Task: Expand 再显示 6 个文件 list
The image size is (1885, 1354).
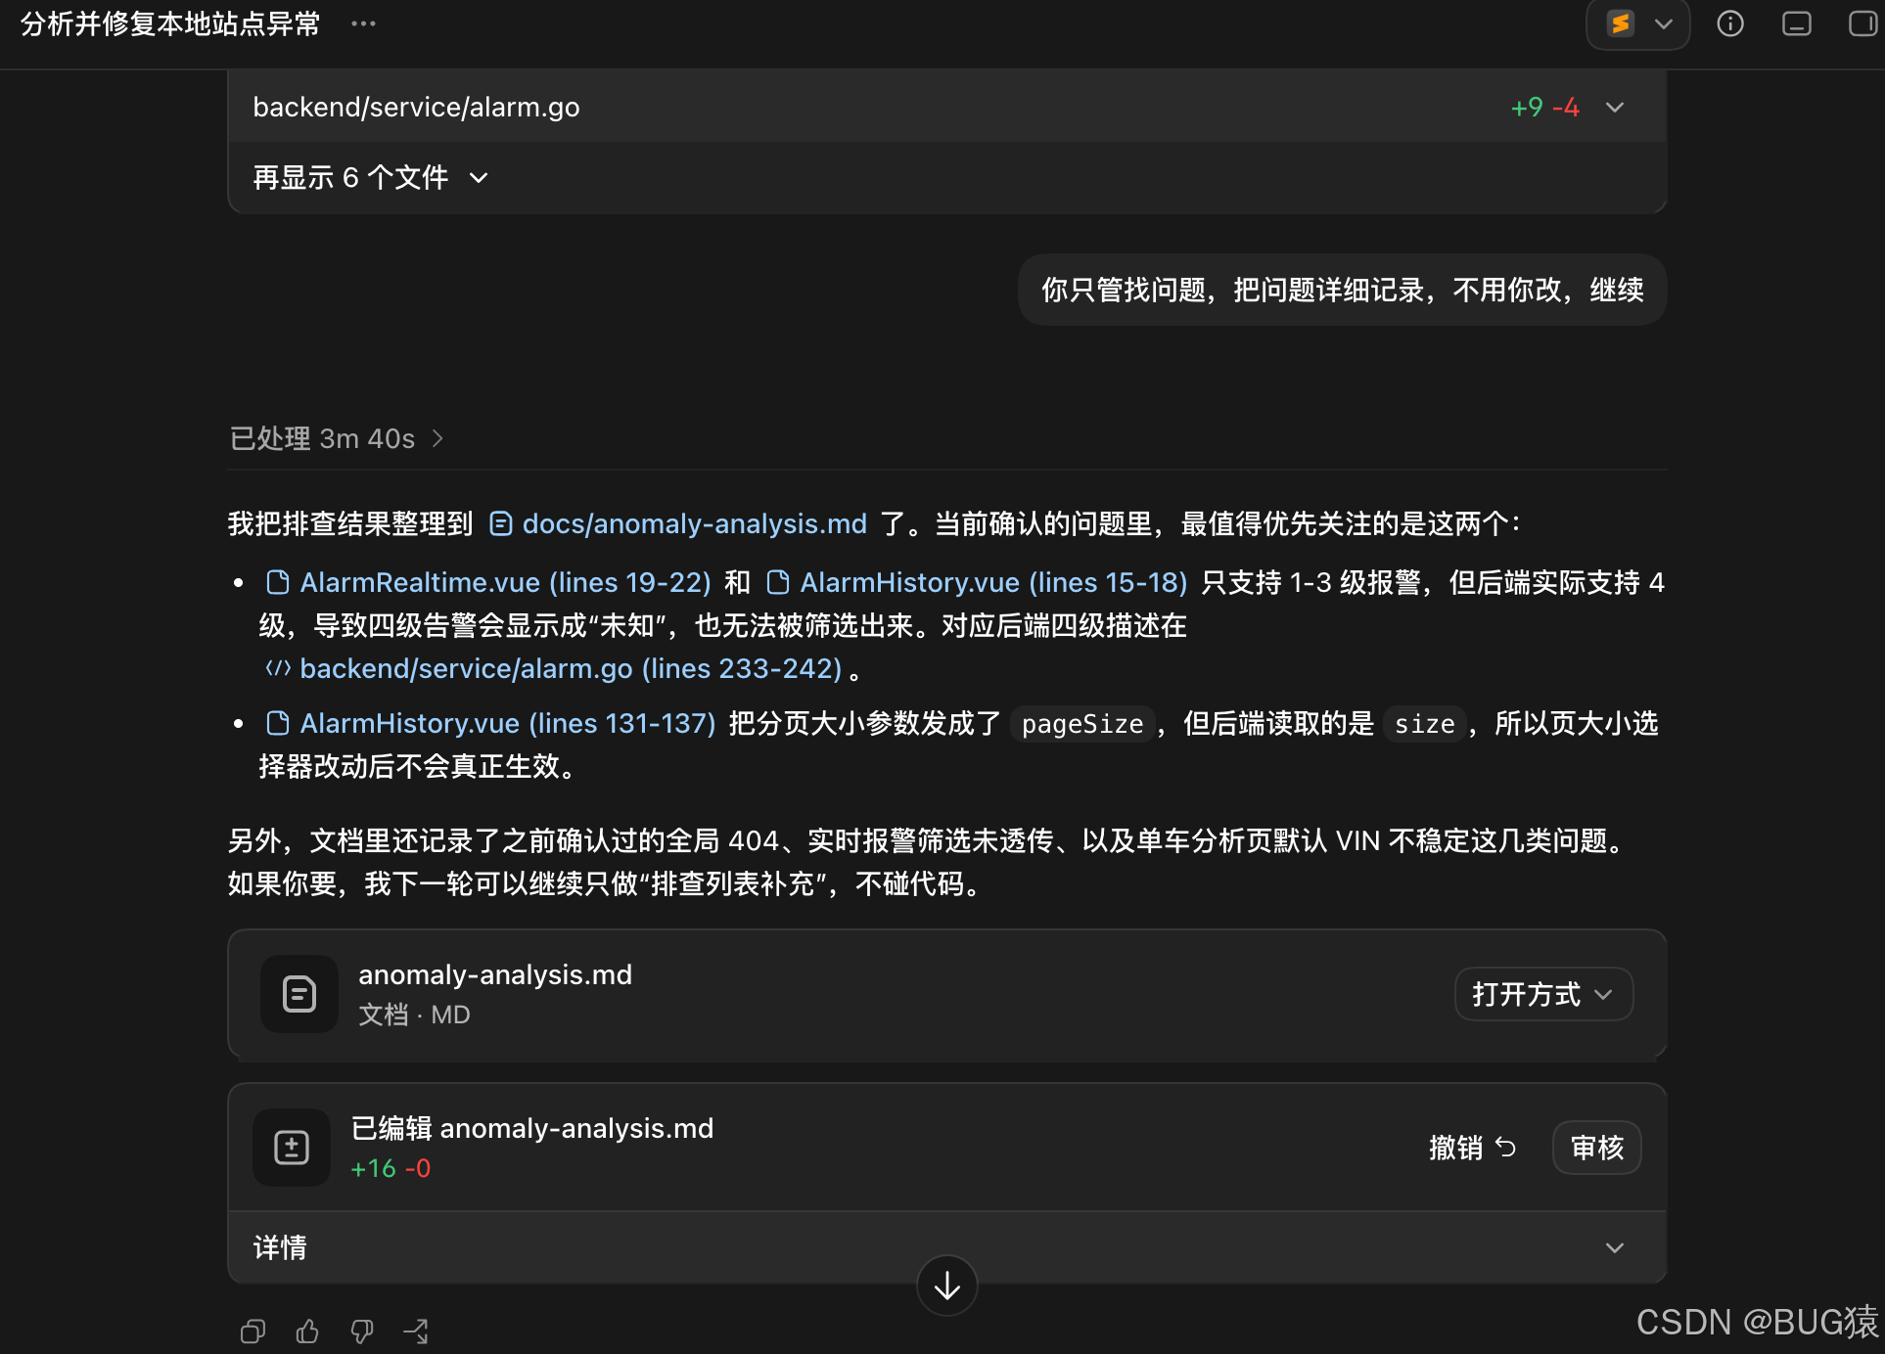Action: point(370,177)
